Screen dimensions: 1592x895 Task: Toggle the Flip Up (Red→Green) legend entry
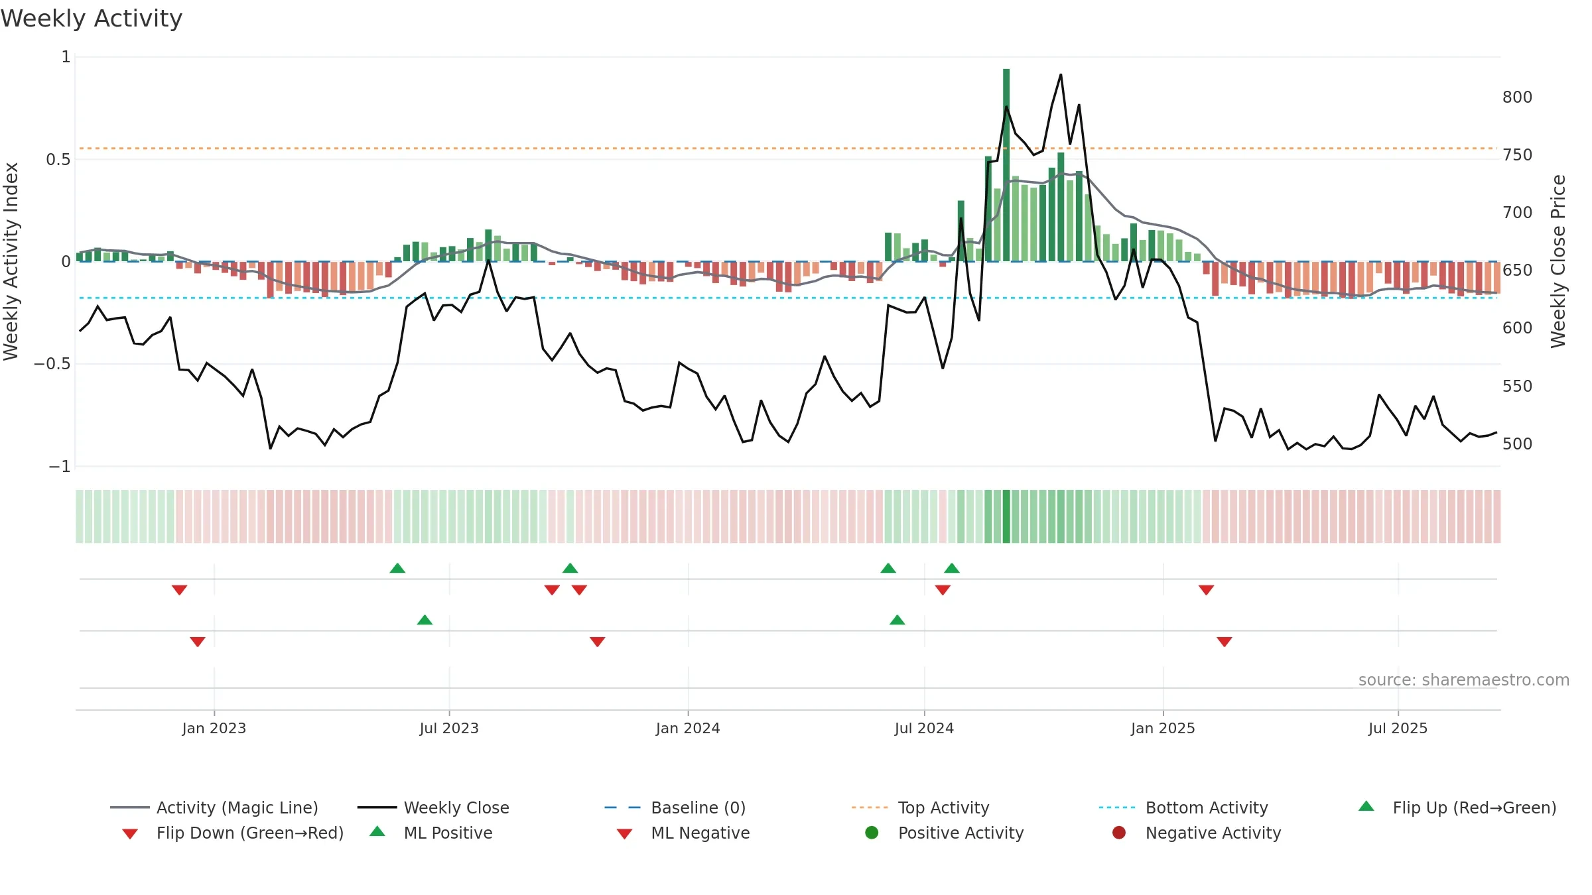pos(1457,807)
